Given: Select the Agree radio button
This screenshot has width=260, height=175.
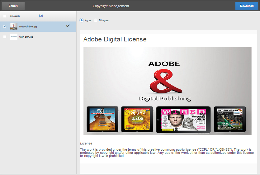Looking at the screenshot, I should (81, 20).
